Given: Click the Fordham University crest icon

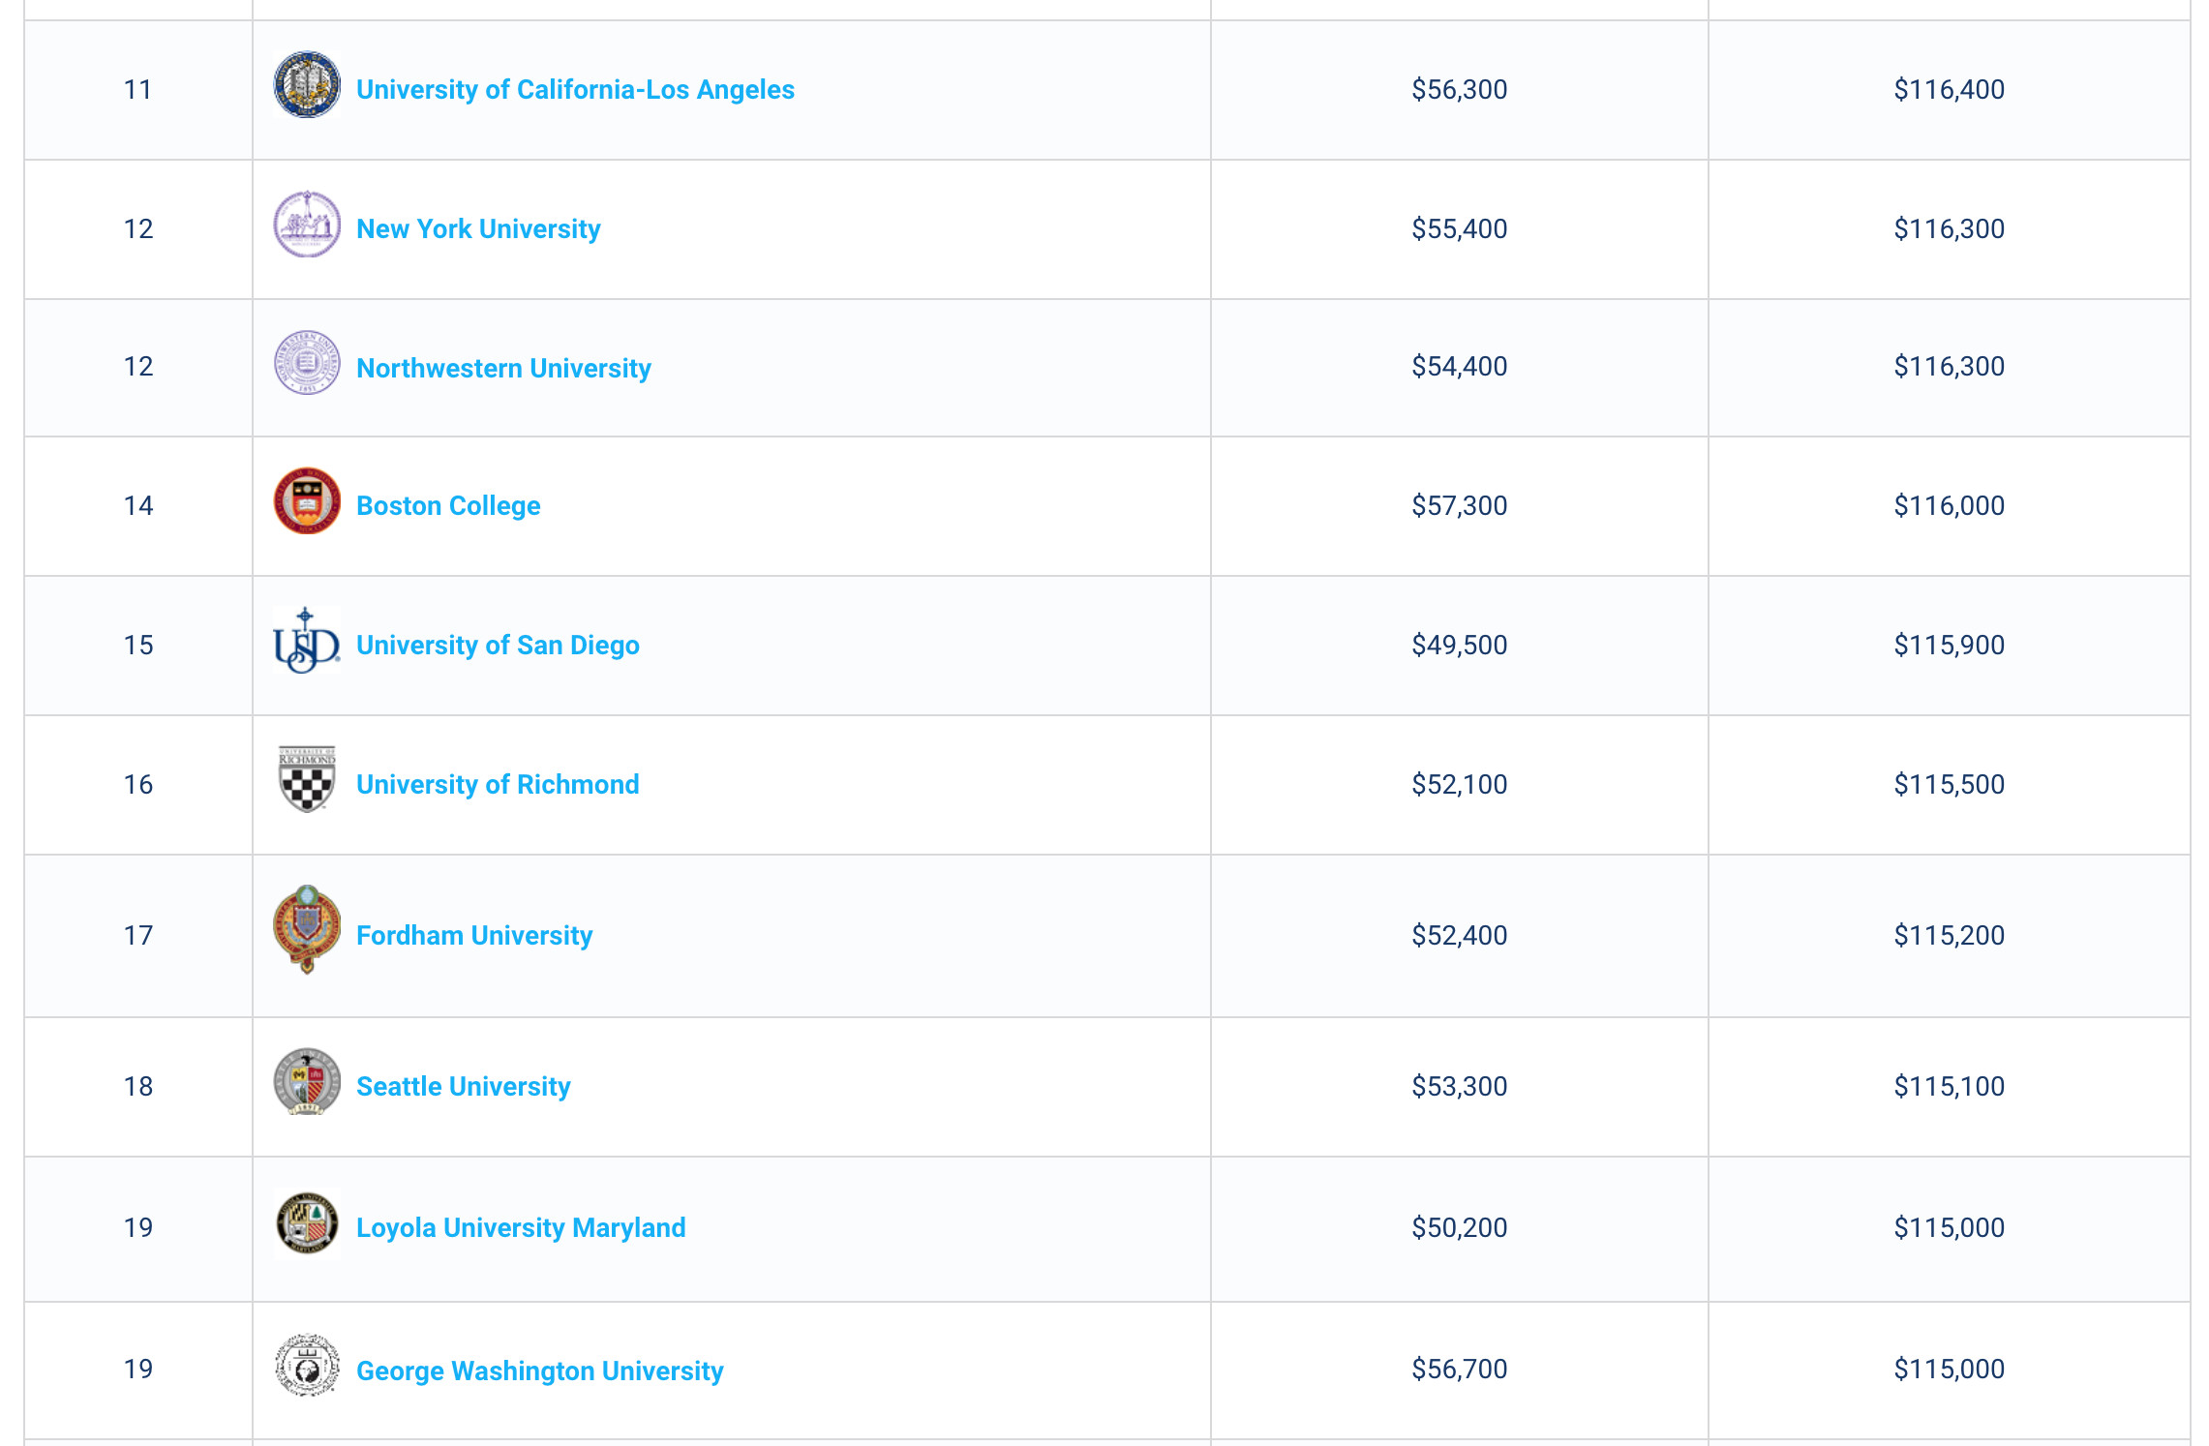Looking at the screenshot, I should (307, 929).
